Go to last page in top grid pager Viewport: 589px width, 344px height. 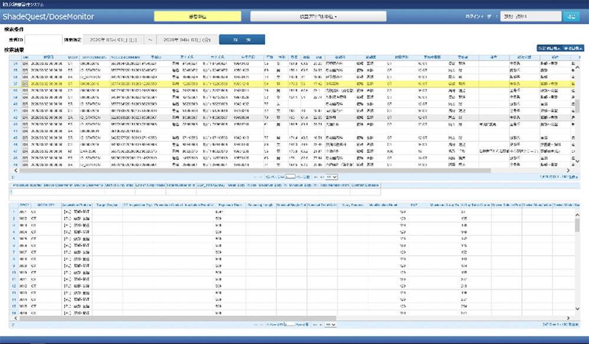coord(321,177)
